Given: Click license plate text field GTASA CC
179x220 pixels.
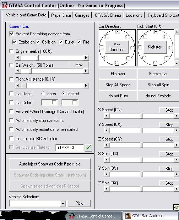Looking at the screenshot, I should 70,148.
